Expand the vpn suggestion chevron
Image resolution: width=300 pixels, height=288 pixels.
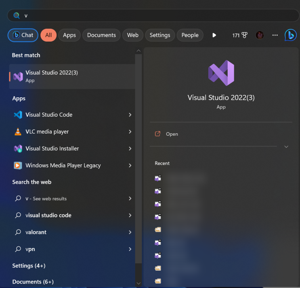(130, 249)
